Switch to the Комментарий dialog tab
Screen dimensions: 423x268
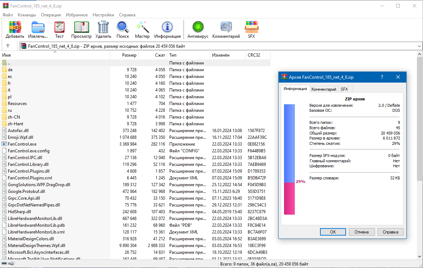coord(324,89)
